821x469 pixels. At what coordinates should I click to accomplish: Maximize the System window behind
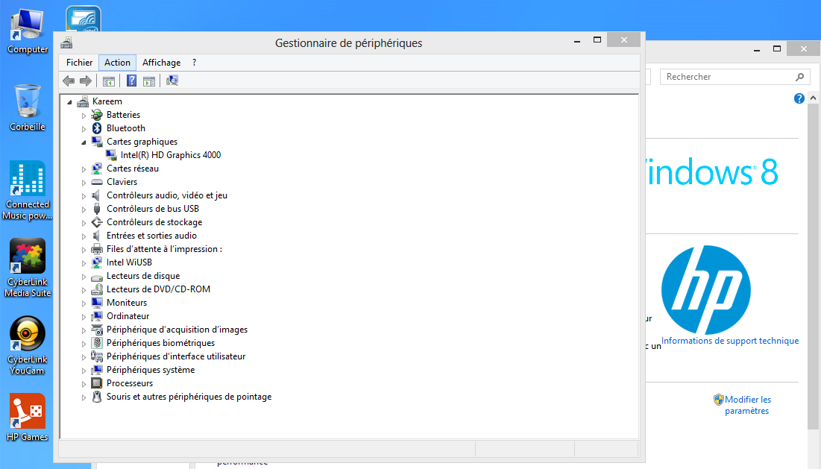pos(777,48)
